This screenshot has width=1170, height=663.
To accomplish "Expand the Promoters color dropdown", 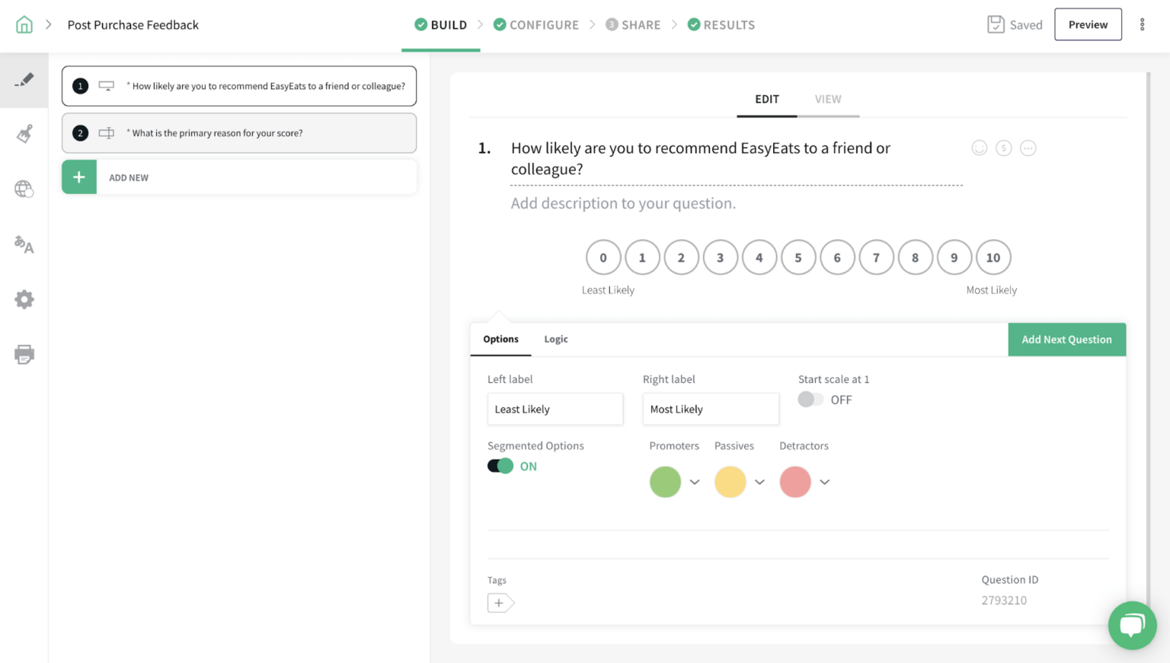I will pos(694,482).
